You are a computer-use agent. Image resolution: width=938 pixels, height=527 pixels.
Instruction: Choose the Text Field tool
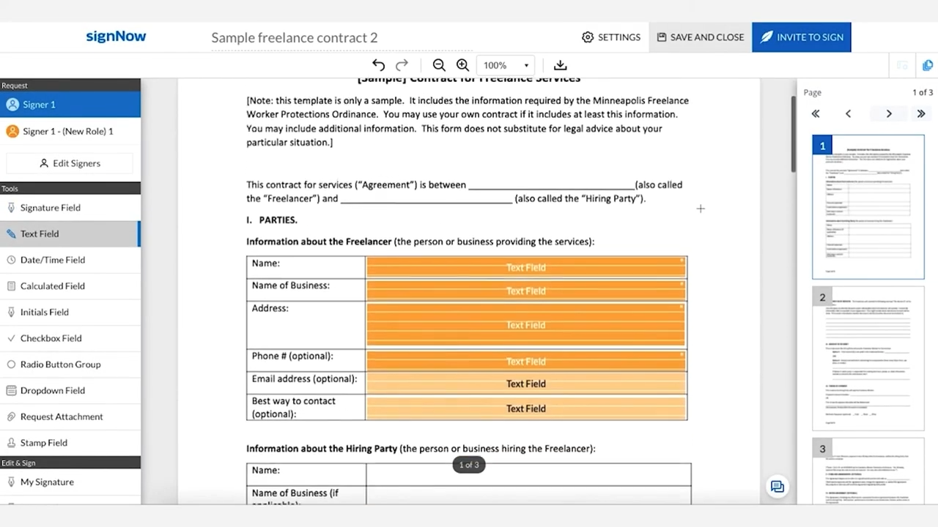pyautogui.click(x=70, y=233)
